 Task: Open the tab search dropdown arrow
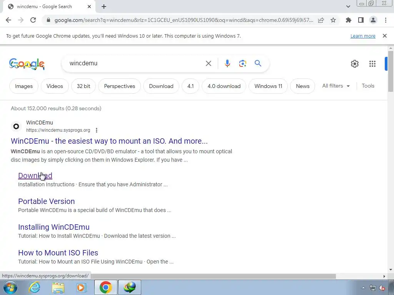pyautogui.click(x=348, y=7)
